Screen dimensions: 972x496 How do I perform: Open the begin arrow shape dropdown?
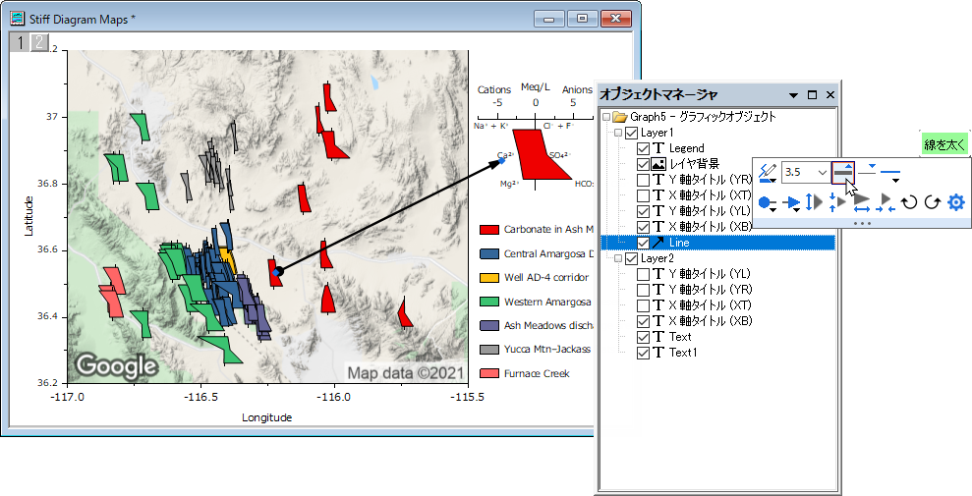768,202
